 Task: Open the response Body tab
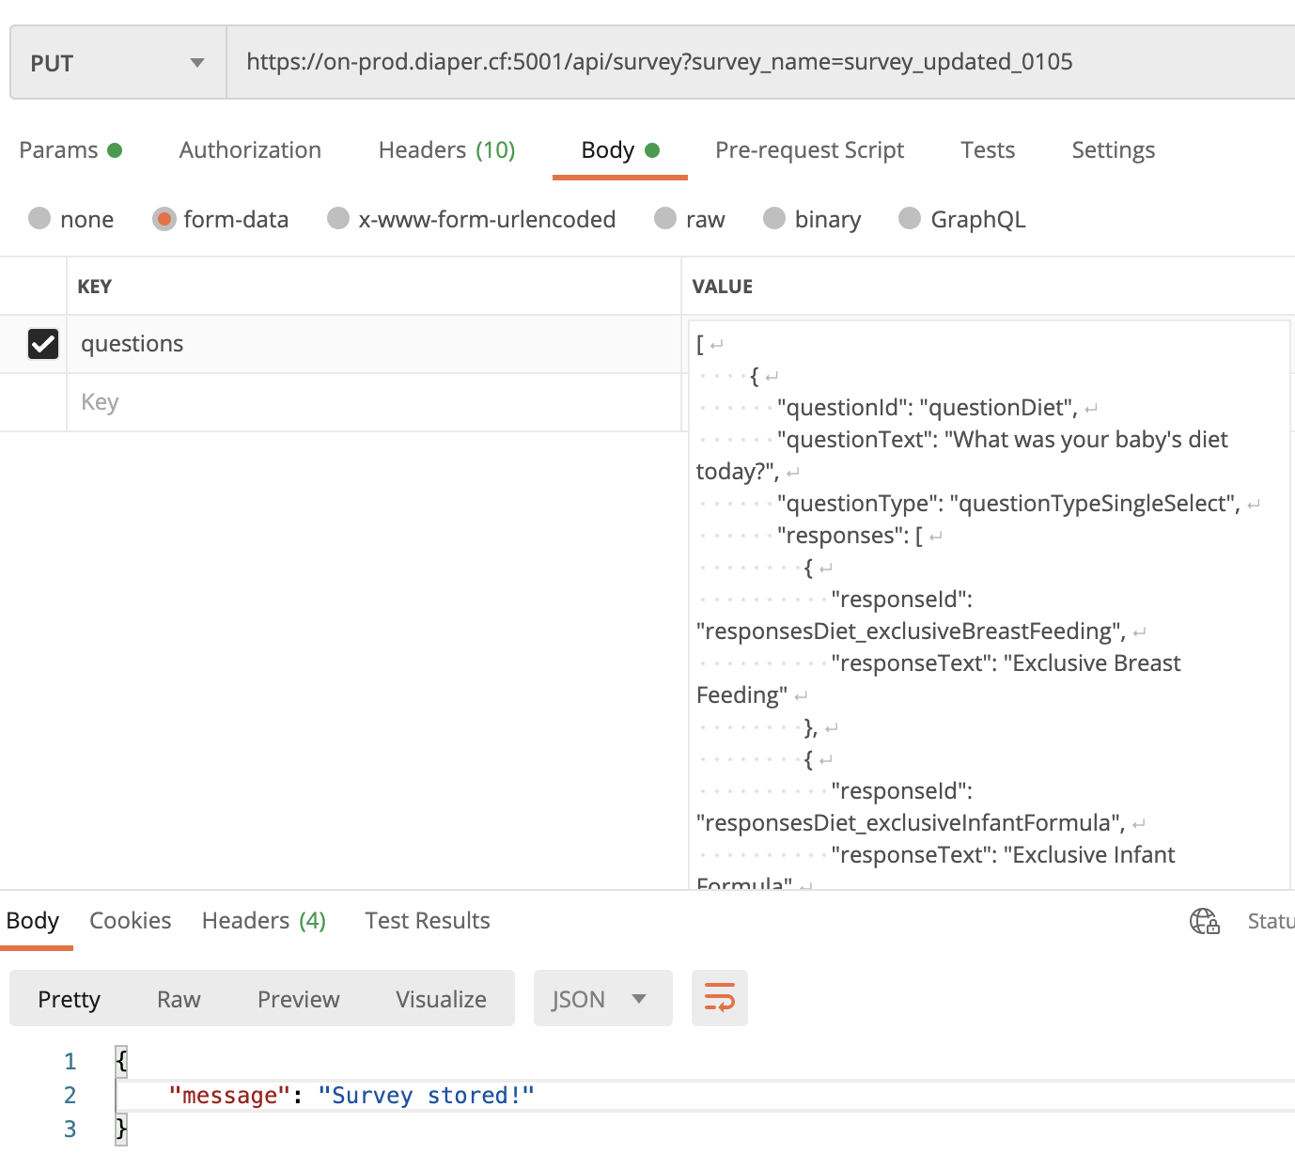33,921
